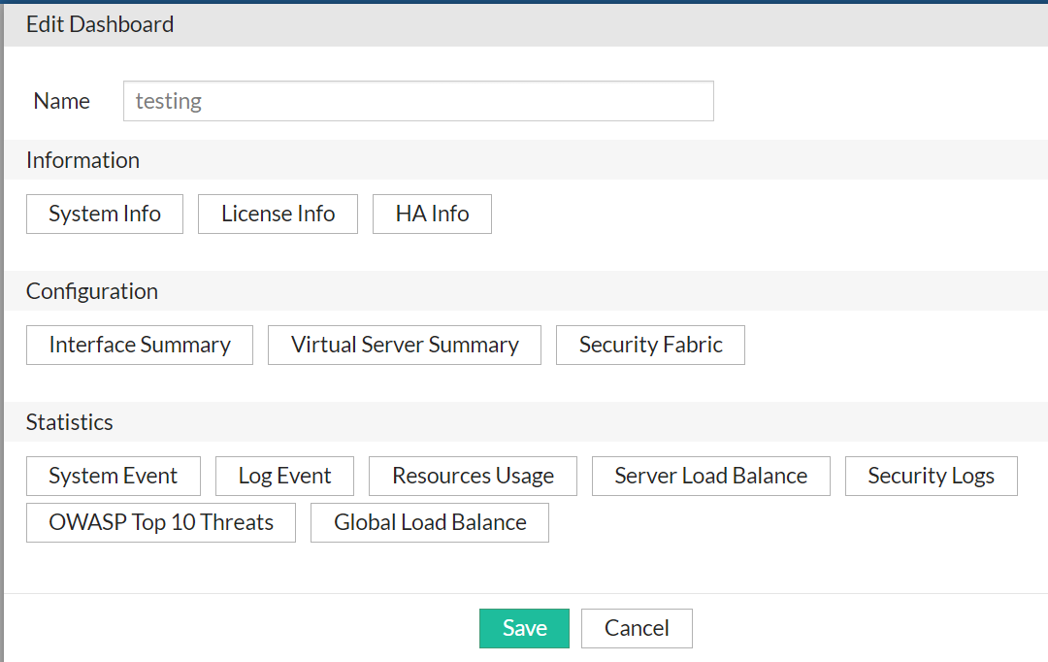Select the System Event statistic
1048x662 pixels.
click(113, 476)
